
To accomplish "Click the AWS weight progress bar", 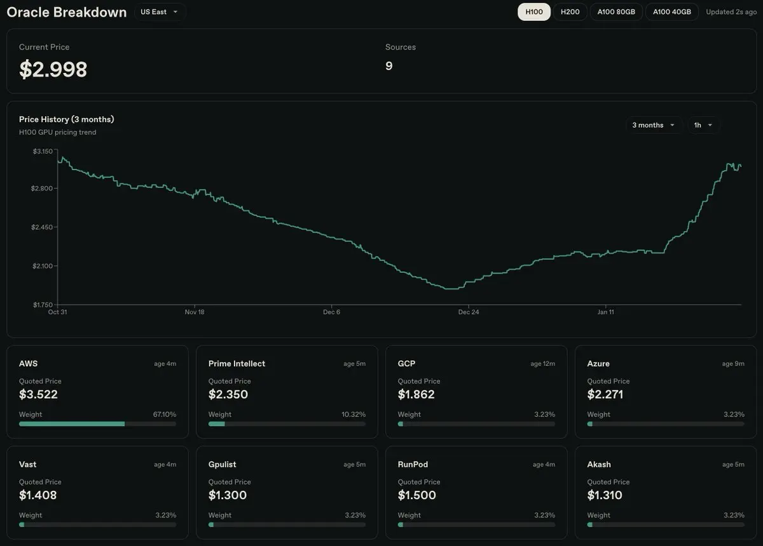I will pos(97,423).
